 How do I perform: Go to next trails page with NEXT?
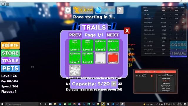(x=113, y=35)
